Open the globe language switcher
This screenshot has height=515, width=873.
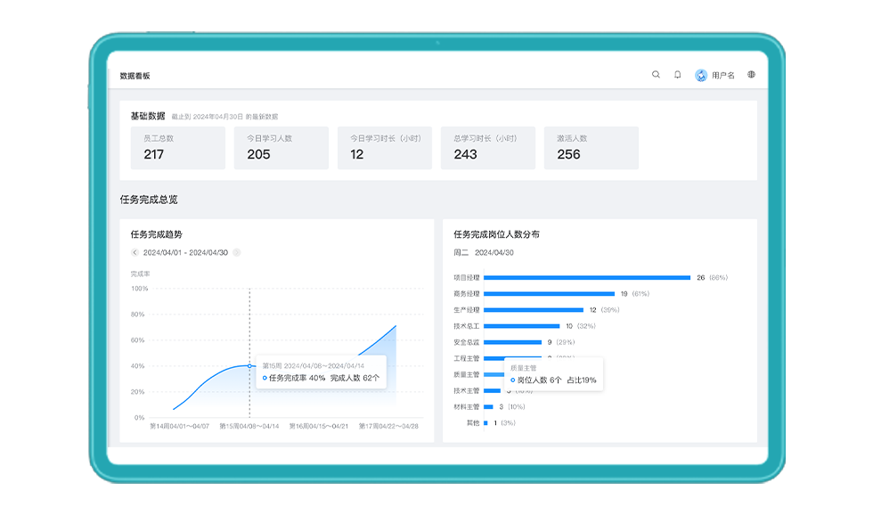(751, 75)
